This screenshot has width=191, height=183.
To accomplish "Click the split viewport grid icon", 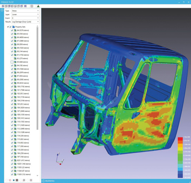I will pyautogui.click(x=32, y=6).
